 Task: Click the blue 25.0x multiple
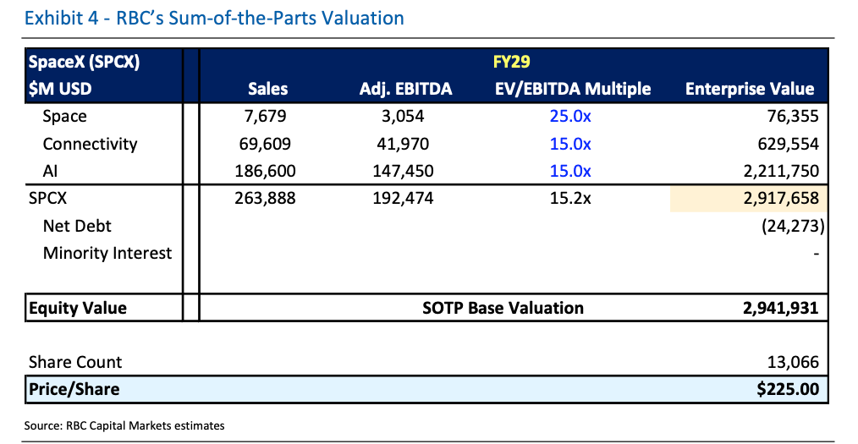tap(570, 117)
